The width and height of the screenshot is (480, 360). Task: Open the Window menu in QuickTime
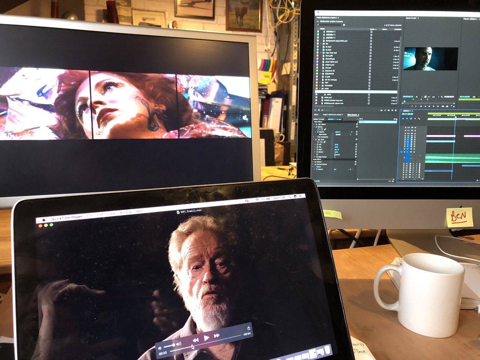point(126,212)
